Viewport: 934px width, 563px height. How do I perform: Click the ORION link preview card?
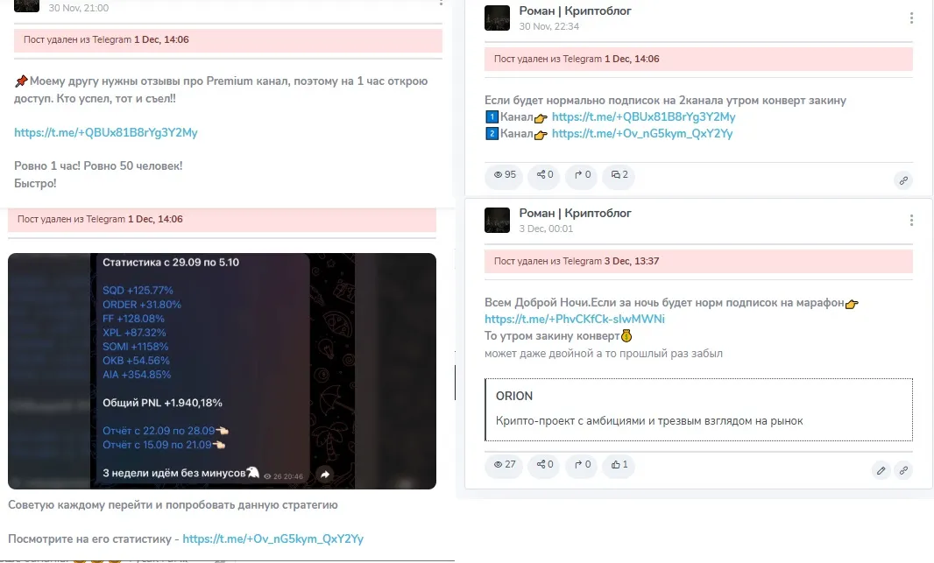pos(698,410)
